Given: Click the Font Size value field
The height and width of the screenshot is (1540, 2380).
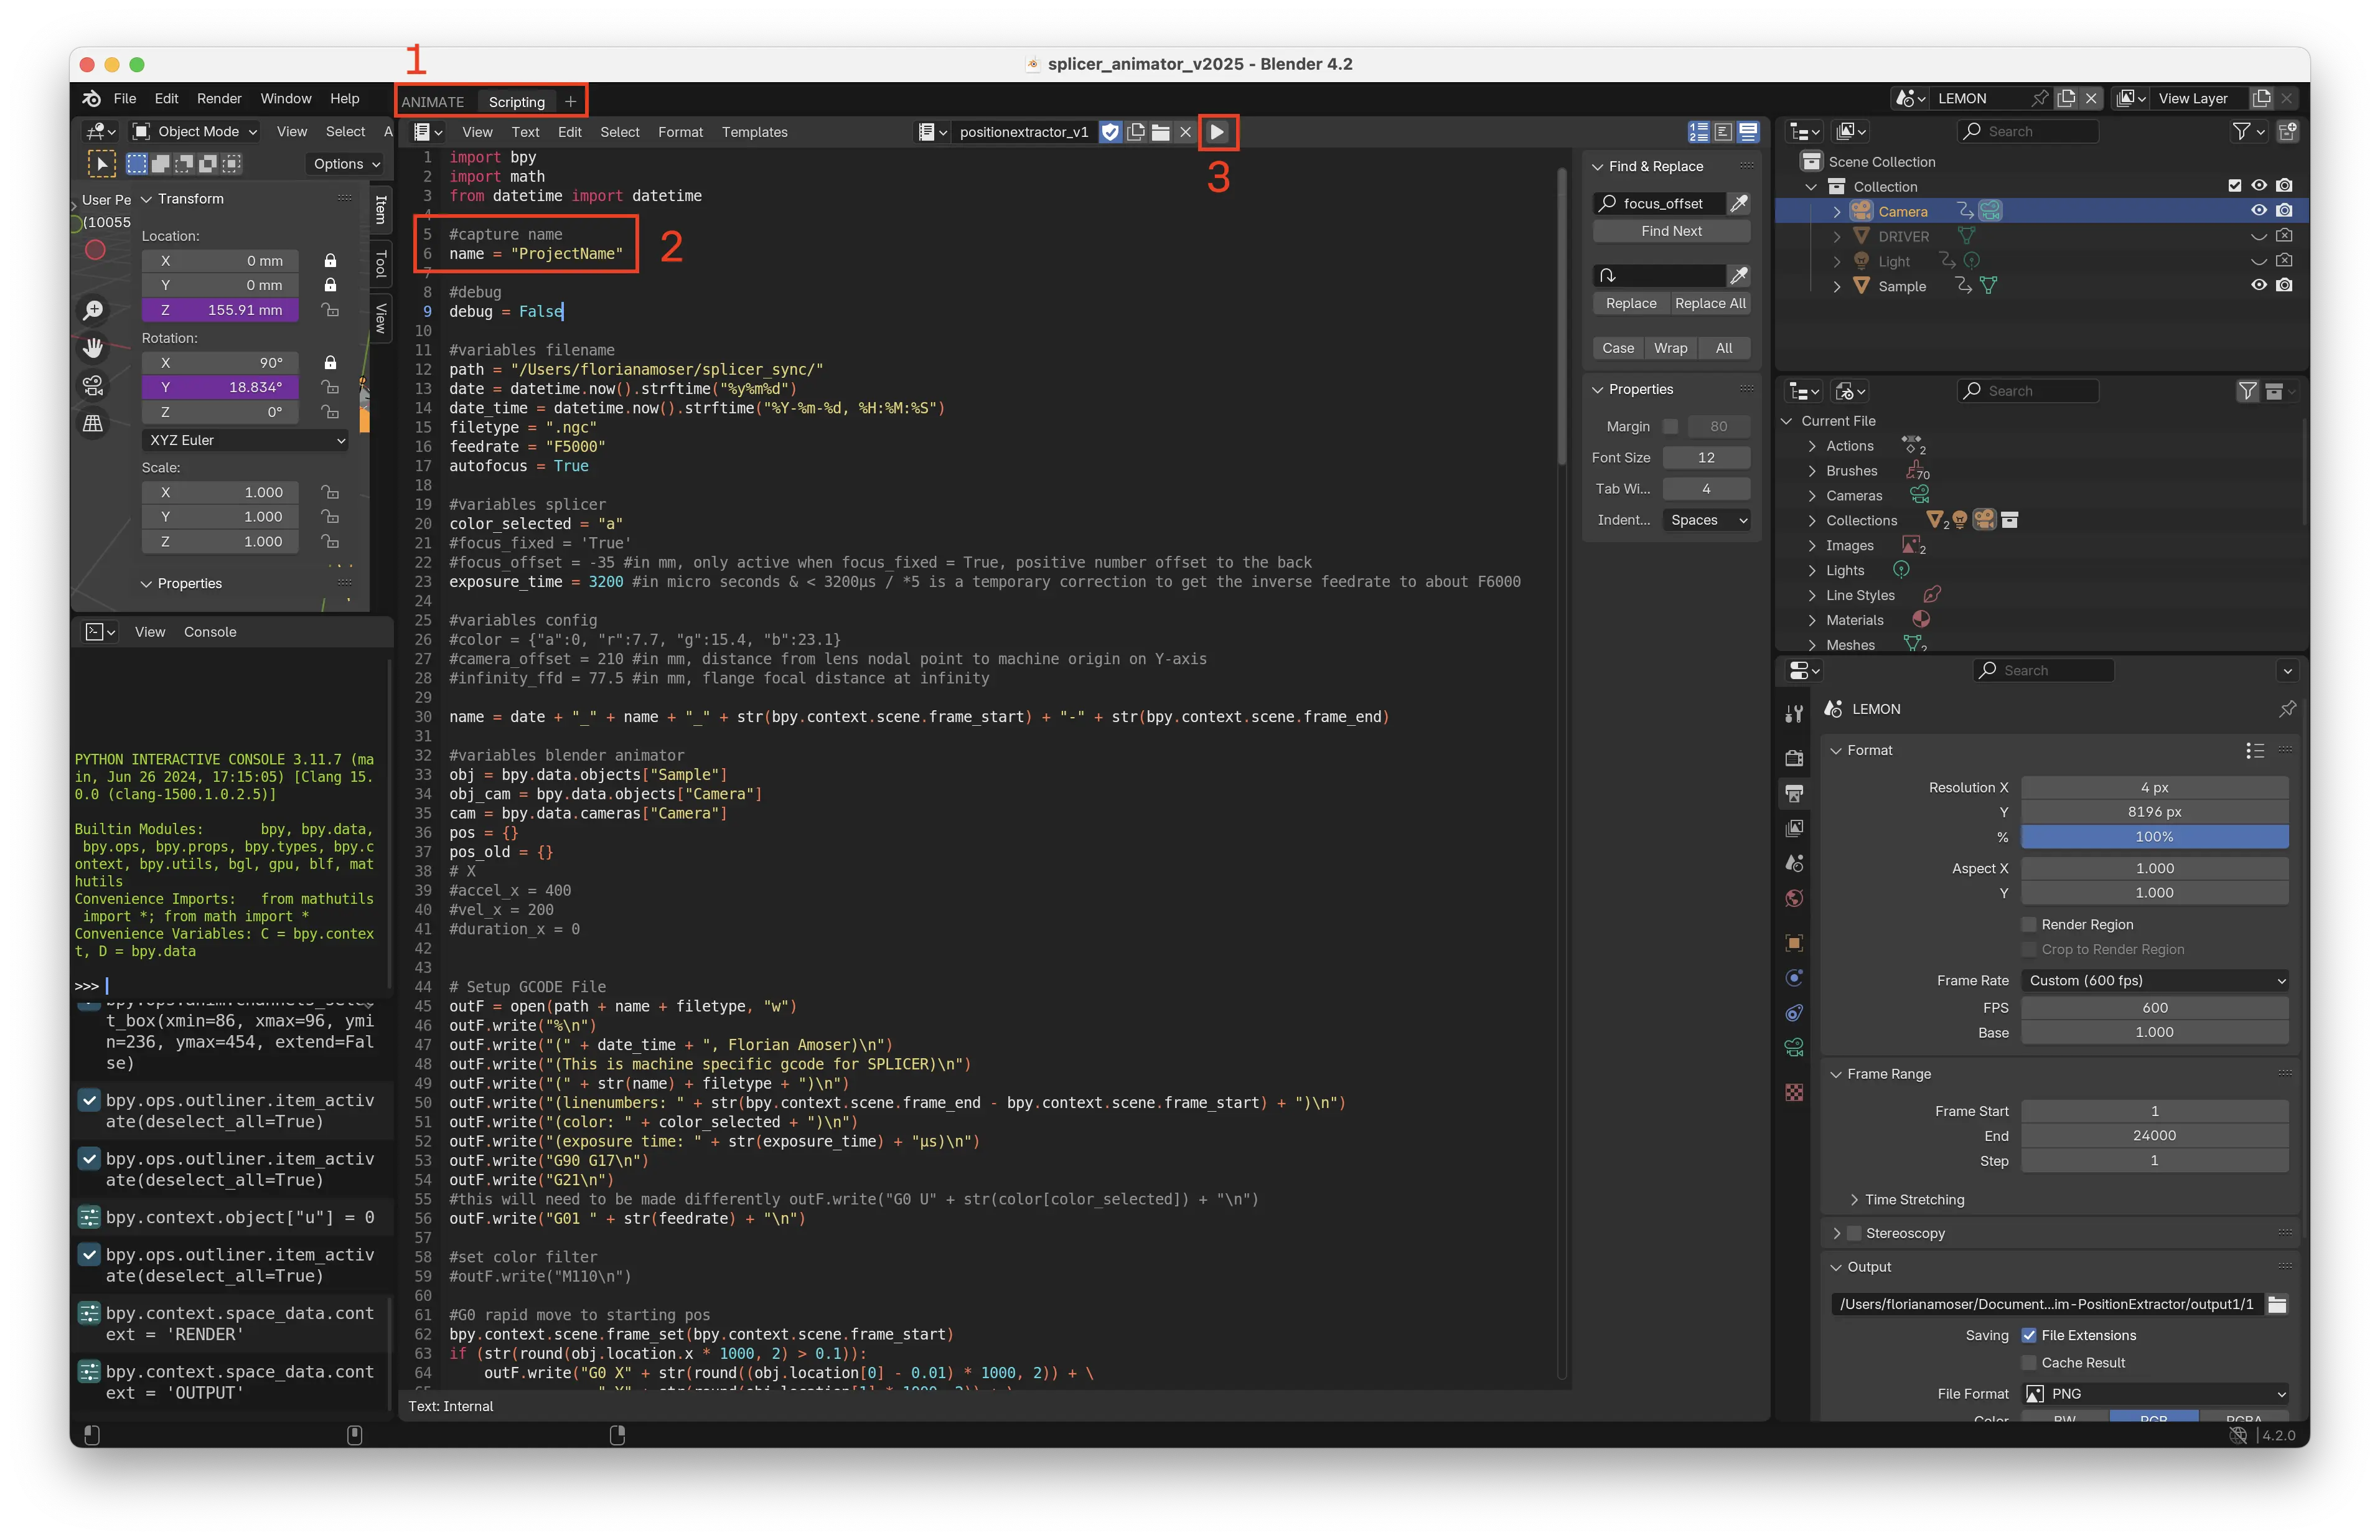Looking at the screenshot, I should (1705, 458).
